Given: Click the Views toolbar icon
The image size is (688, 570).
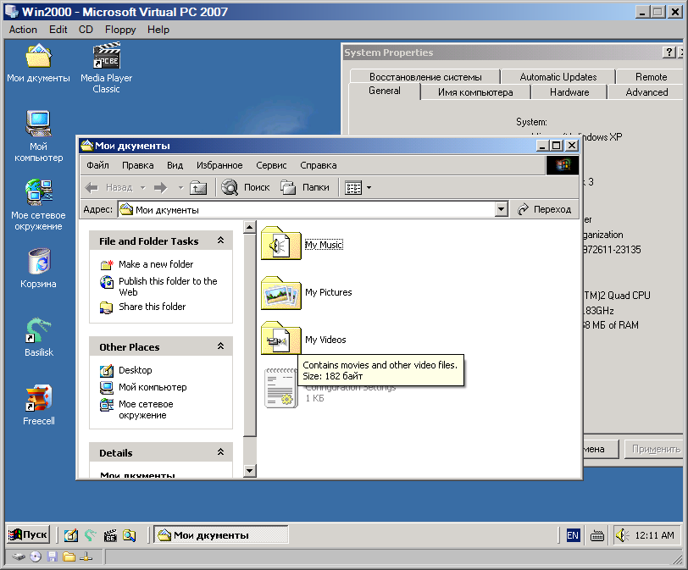Looking at the screenshot, I should [353, 188].
